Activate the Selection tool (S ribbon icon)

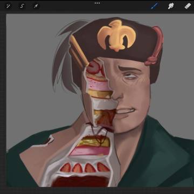tap(22, 6)
